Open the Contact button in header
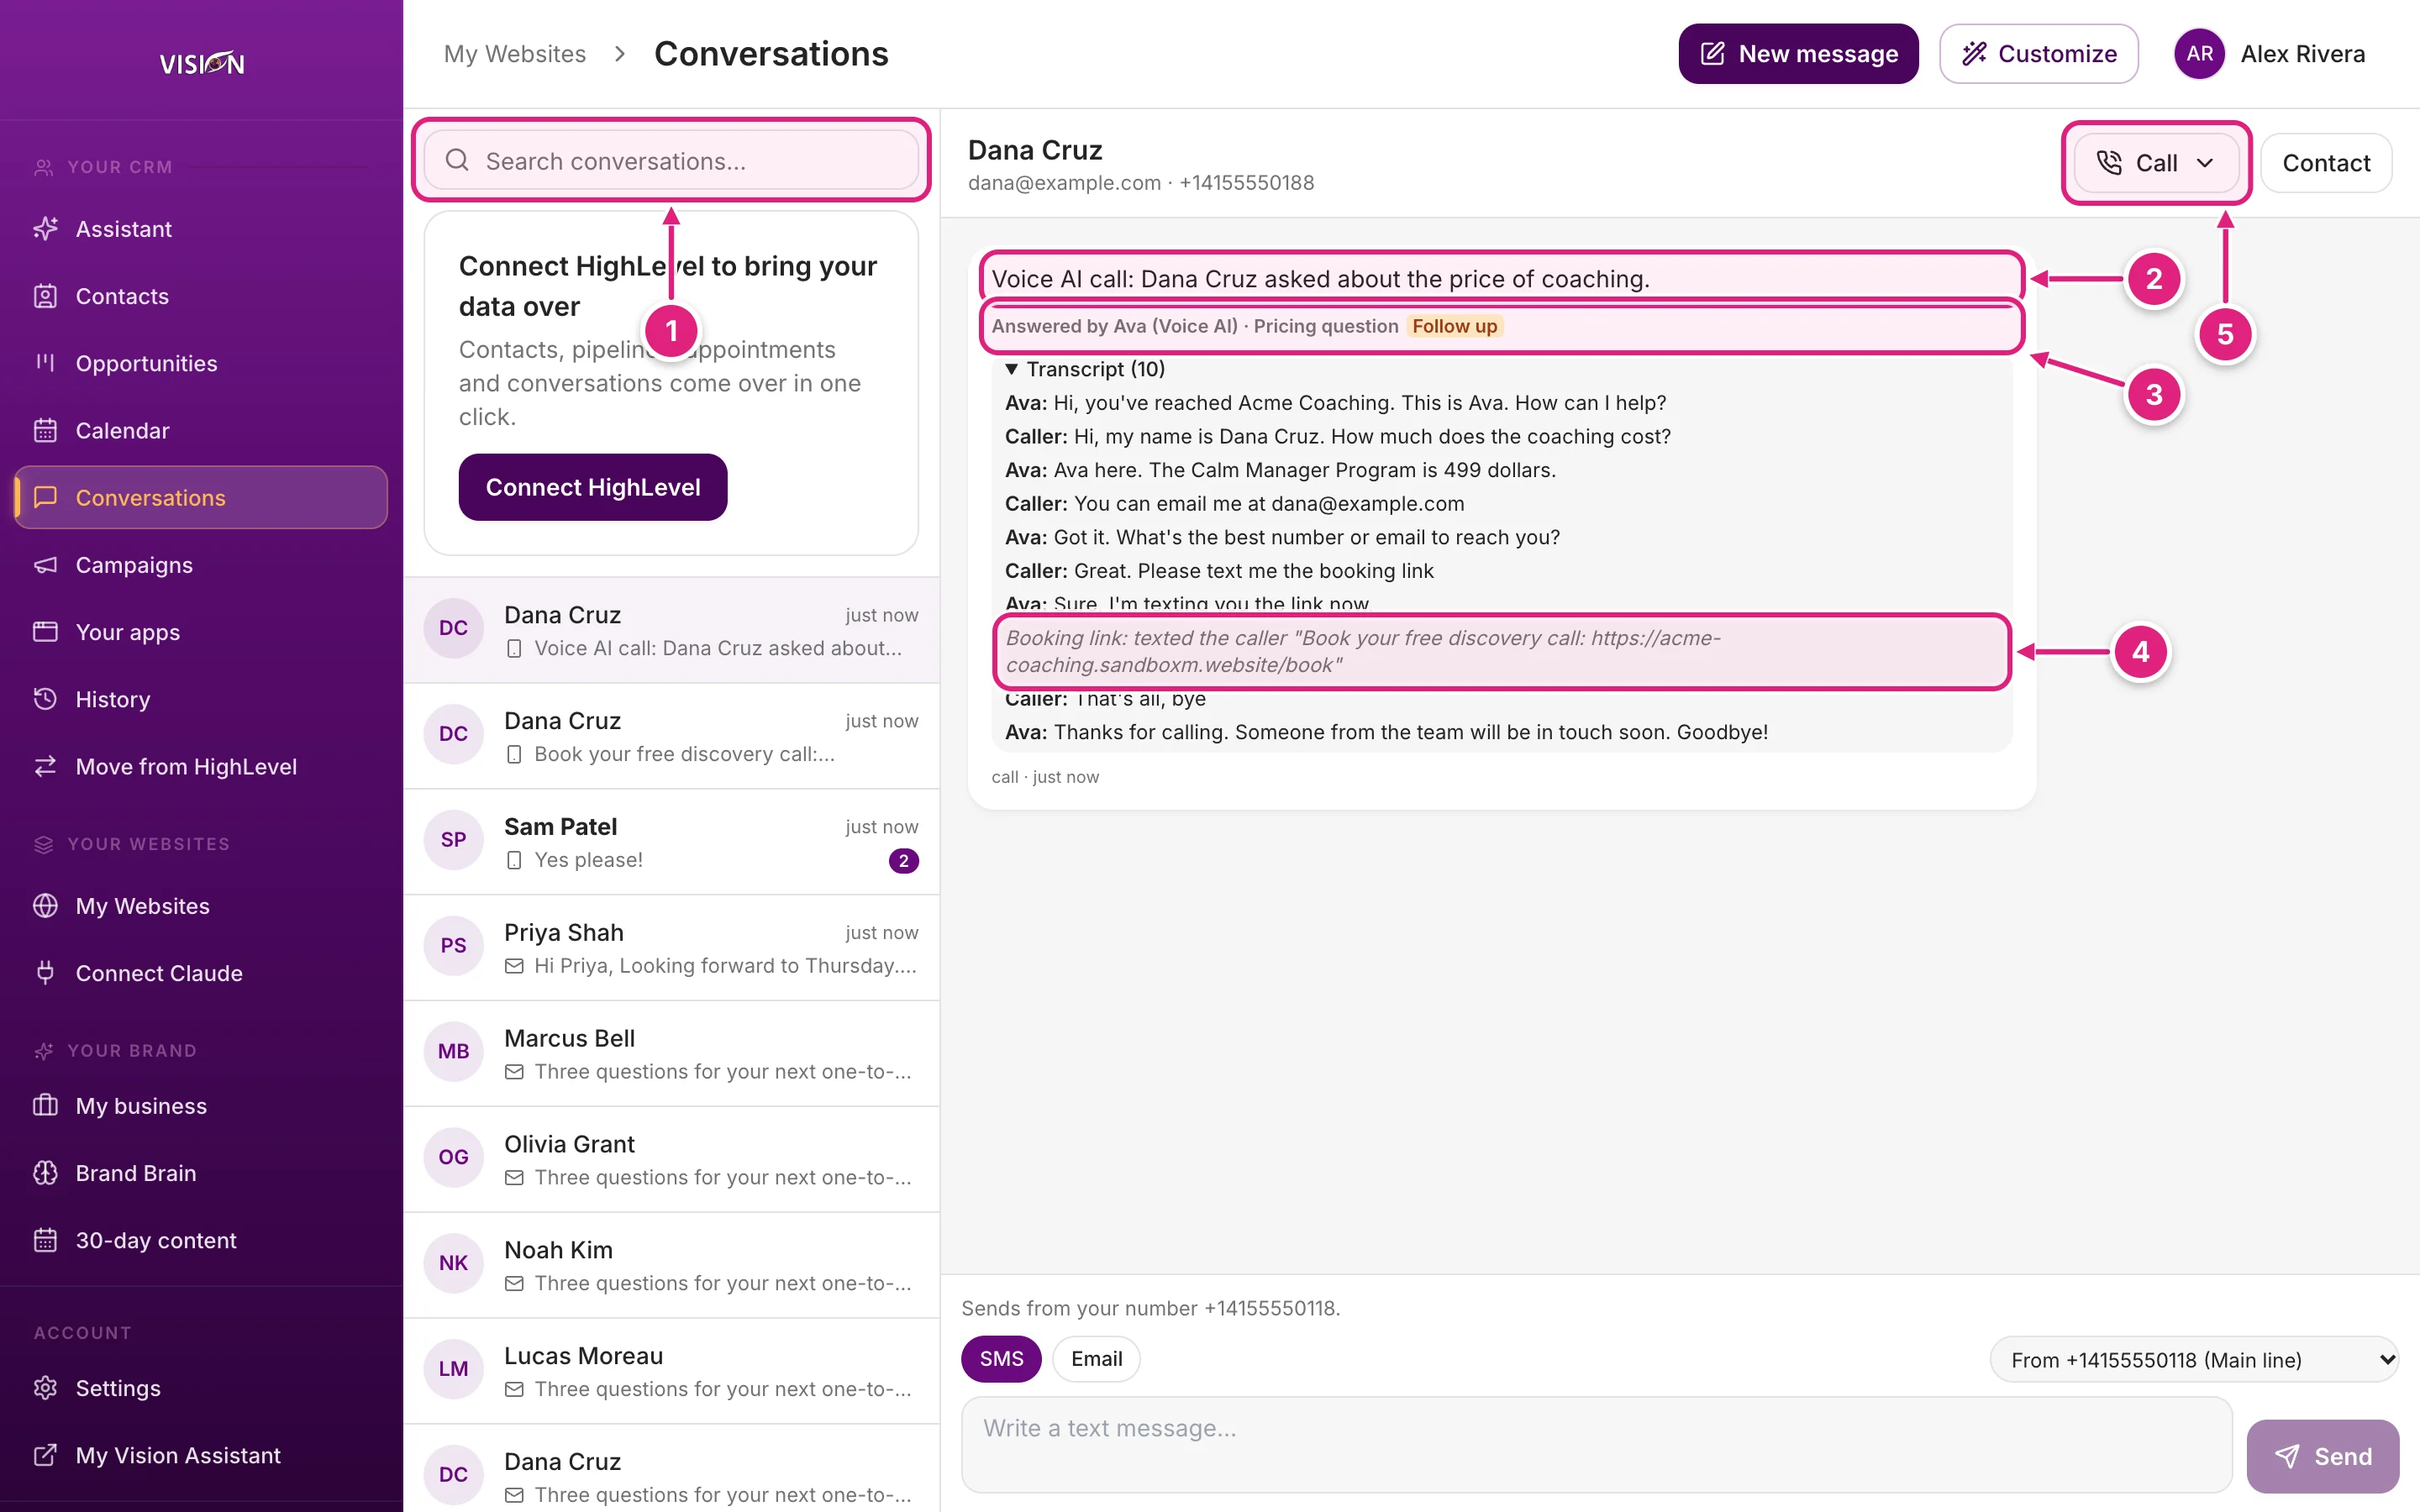 2326,163
